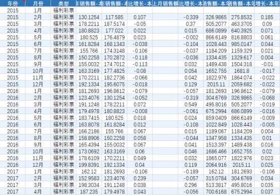This screenshot has width=280, height=195.
Task: Click the -0.339 cell
Action: tap(191, 17)
